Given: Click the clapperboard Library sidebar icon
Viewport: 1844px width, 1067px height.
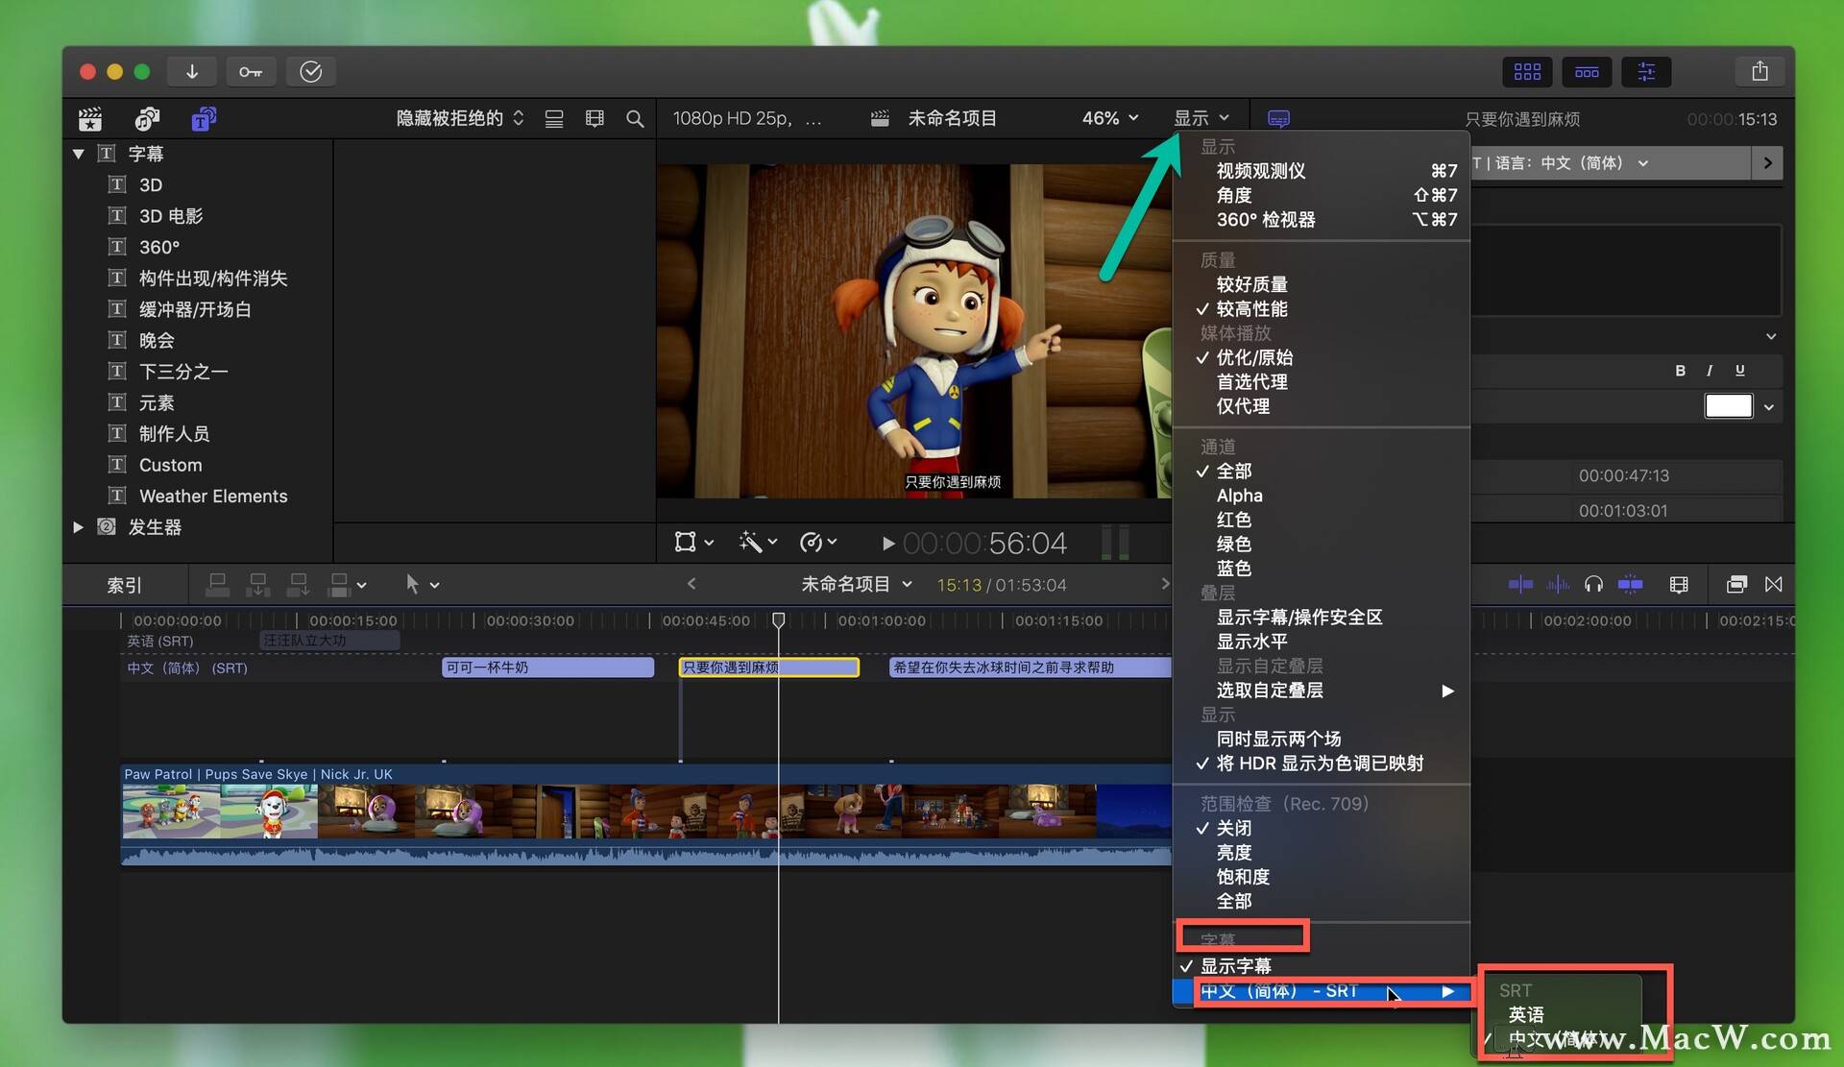Looking at the screenshot, I should 90,118.
